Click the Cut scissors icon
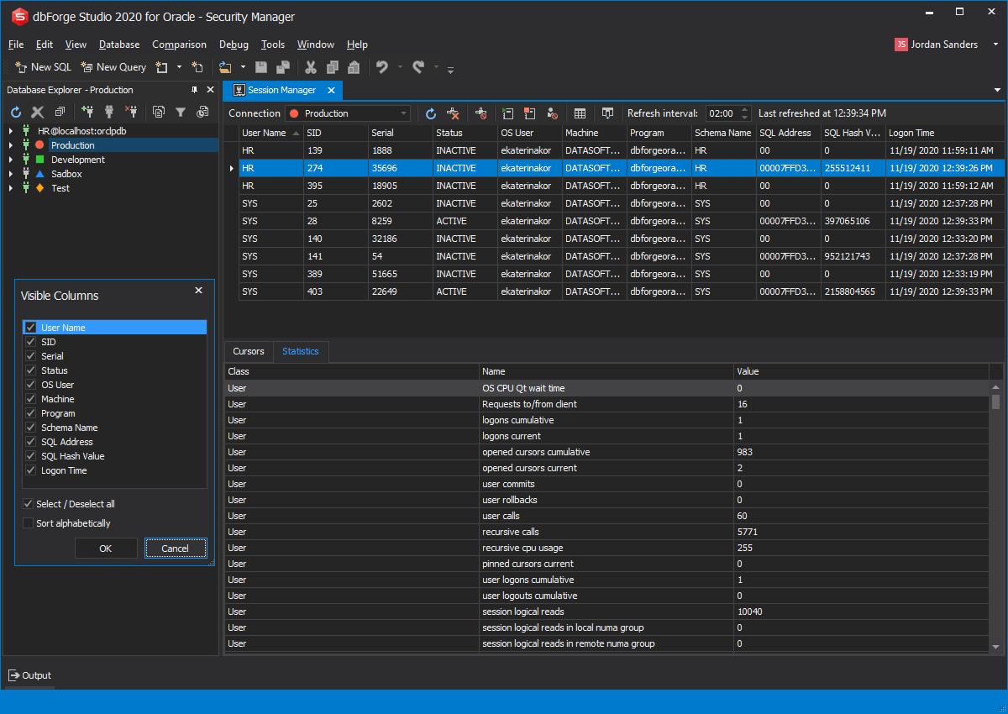Viewport: 1008px width, 714px height. click(x=310, y=67)
